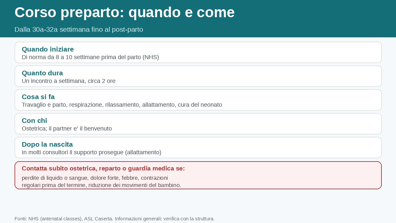This screenshot has width=396, height=223.
Task: Click the 'Con chi' heading
Action: coord(34,121)
